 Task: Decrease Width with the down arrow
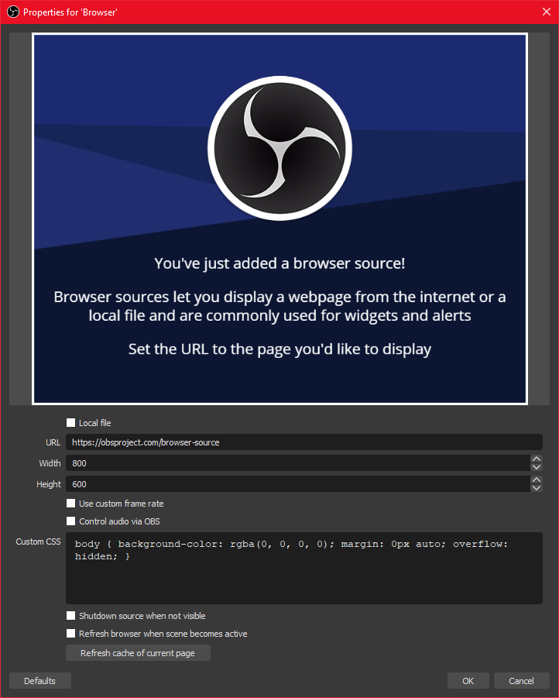tap(537, 467)
